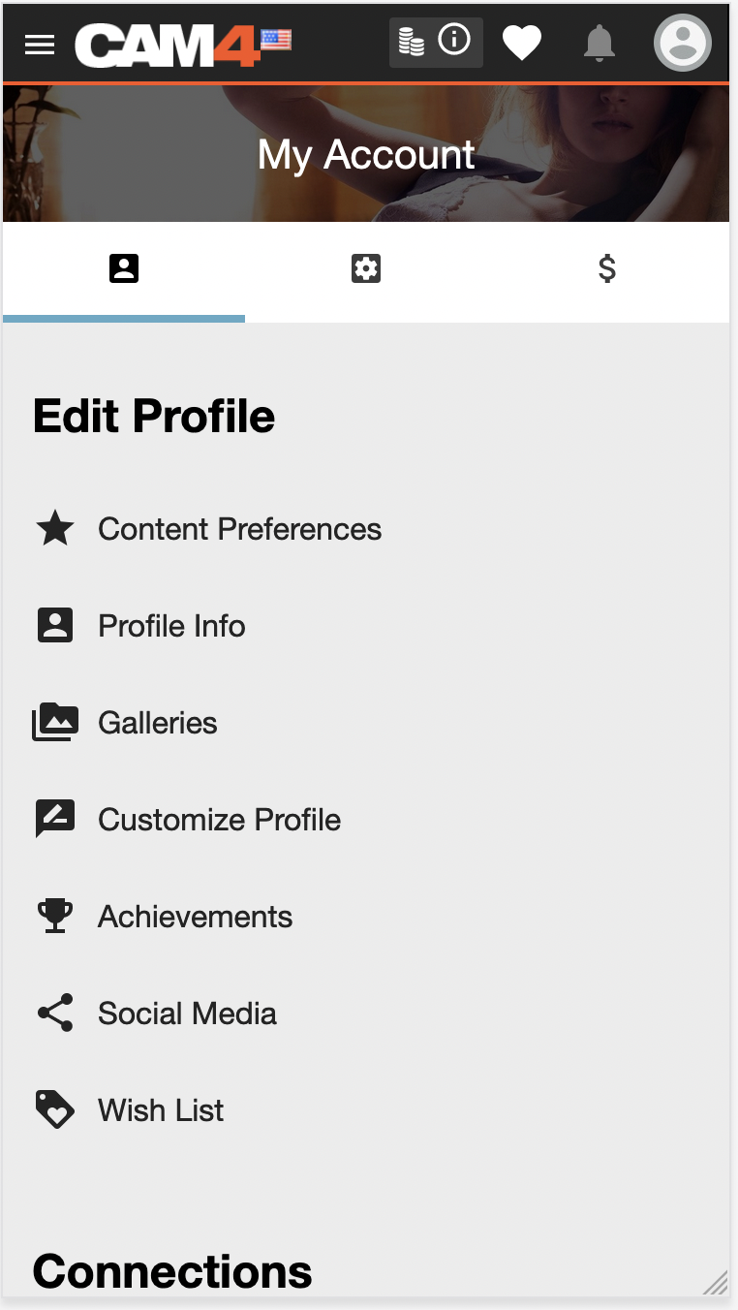Switch to the settings gear tab
Viewport: 738px width, 1310px height.
coord(365,268)
